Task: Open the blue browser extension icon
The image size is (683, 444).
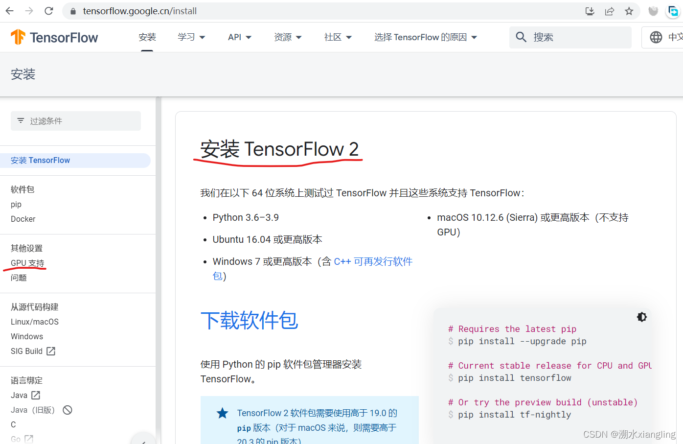Action: click(673, 11)
